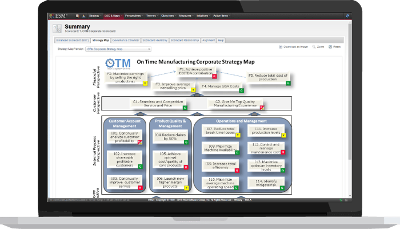The width and height of the screenshot is (400, 229).
Task: Switch to Governance Calendar tab
Action: pos(126,41)
